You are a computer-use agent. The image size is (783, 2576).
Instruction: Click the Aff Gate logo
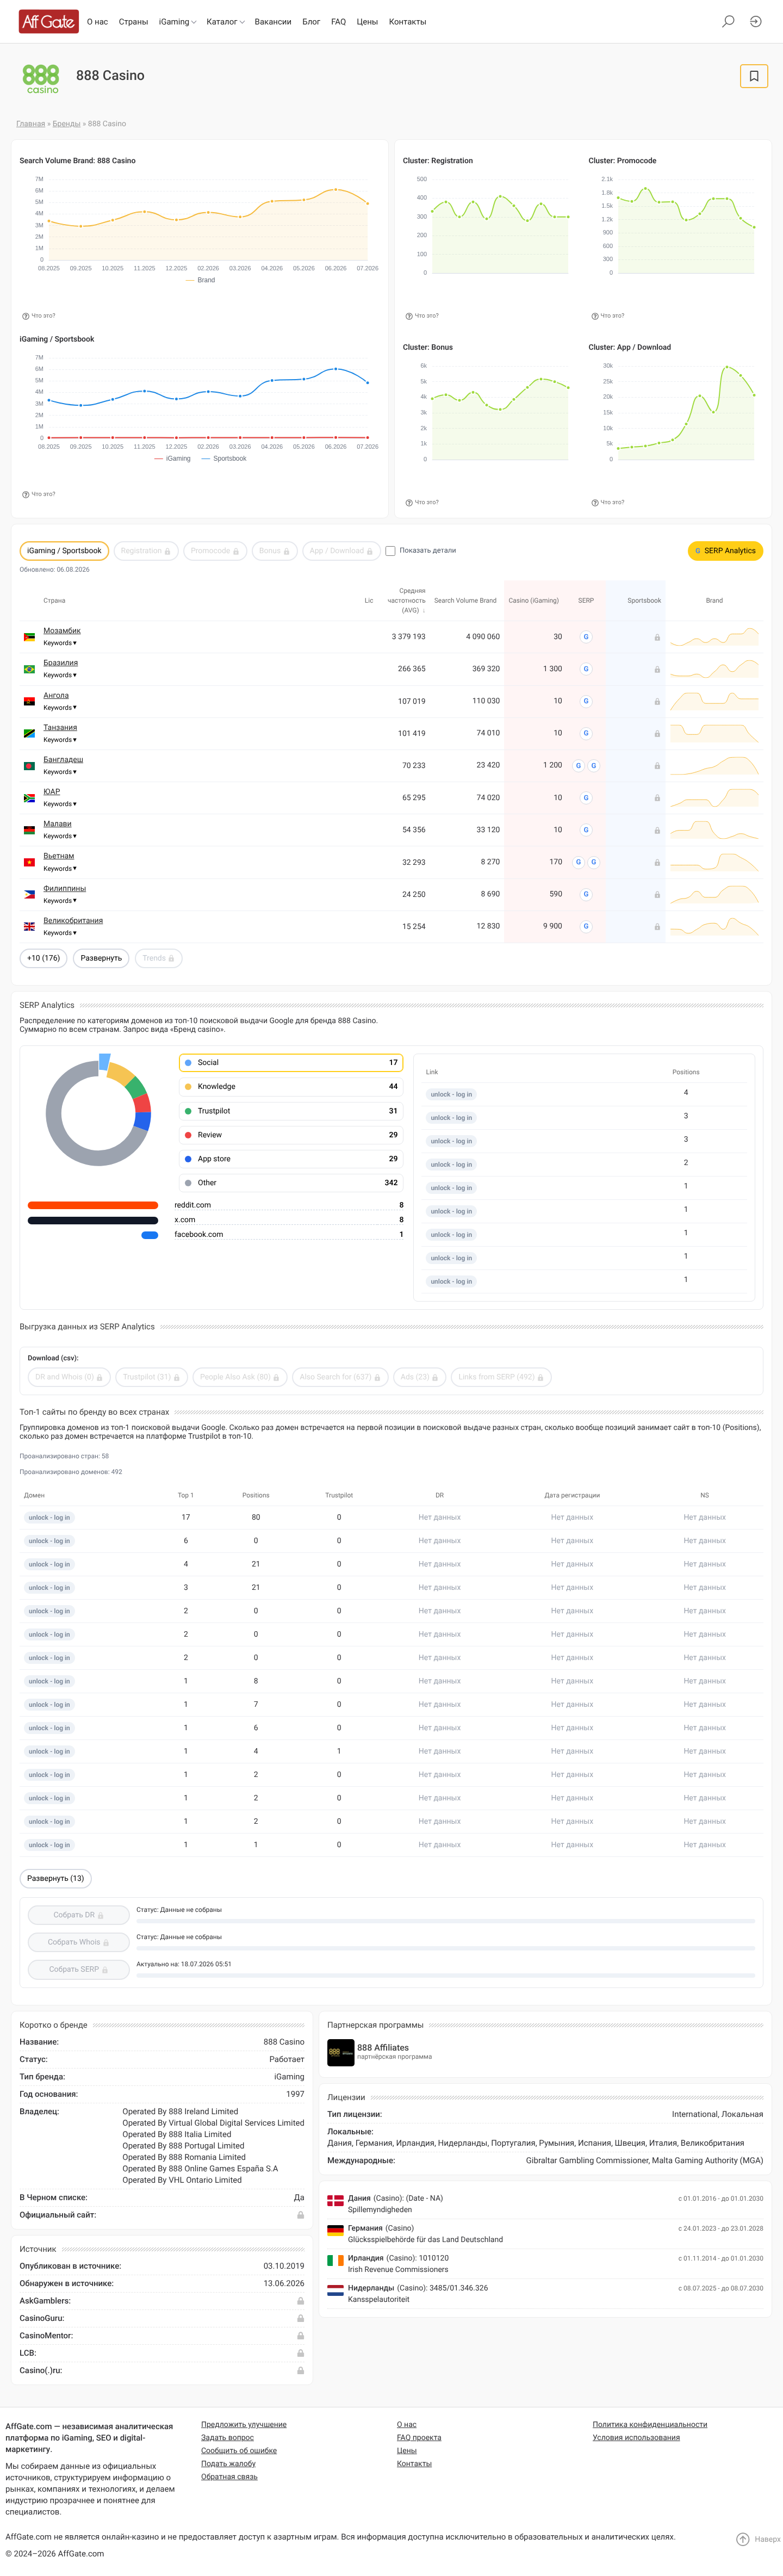coord(48,21)
